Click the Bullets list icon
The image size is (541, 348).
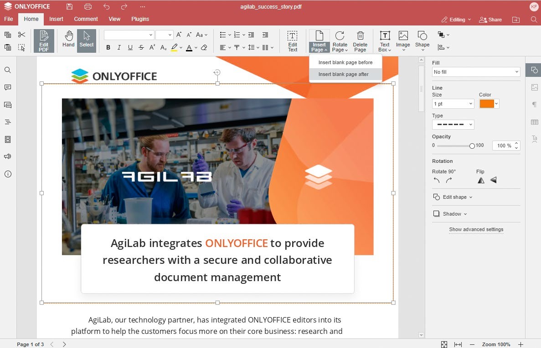pos(223,35)
